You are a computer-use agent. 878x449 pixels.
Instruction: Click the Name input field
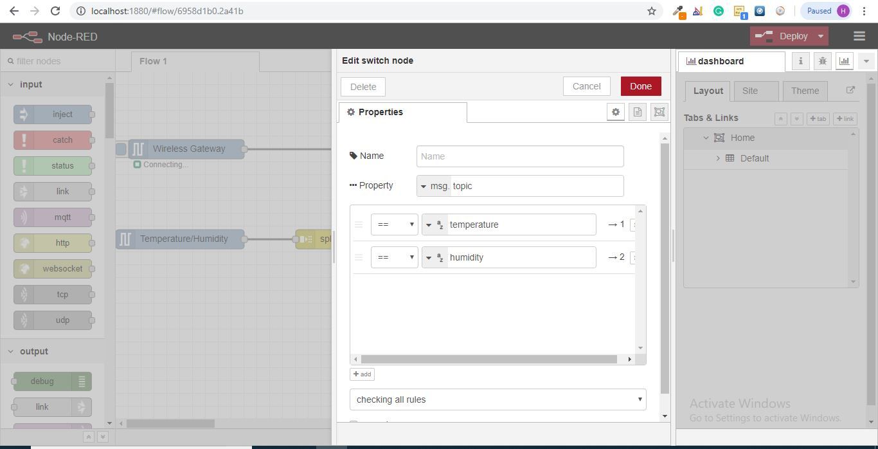[520, 156]
